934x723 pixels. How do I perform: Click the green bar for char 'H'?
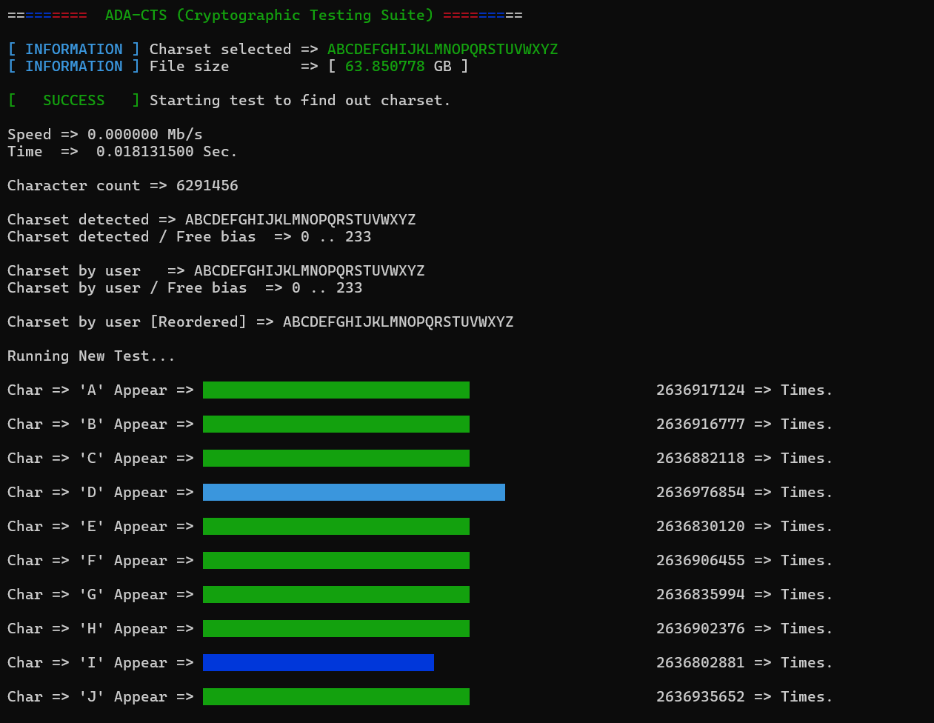point(336,629)
